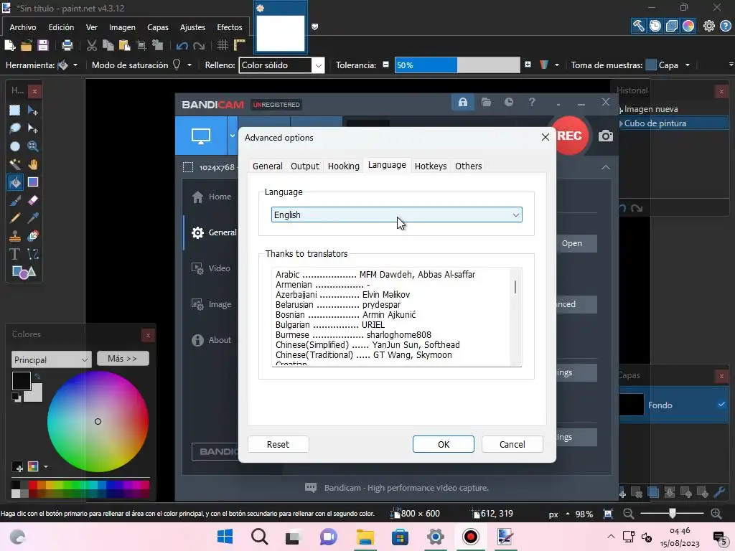
Task: Toggle the rulers icon
Action: [240, 45]
